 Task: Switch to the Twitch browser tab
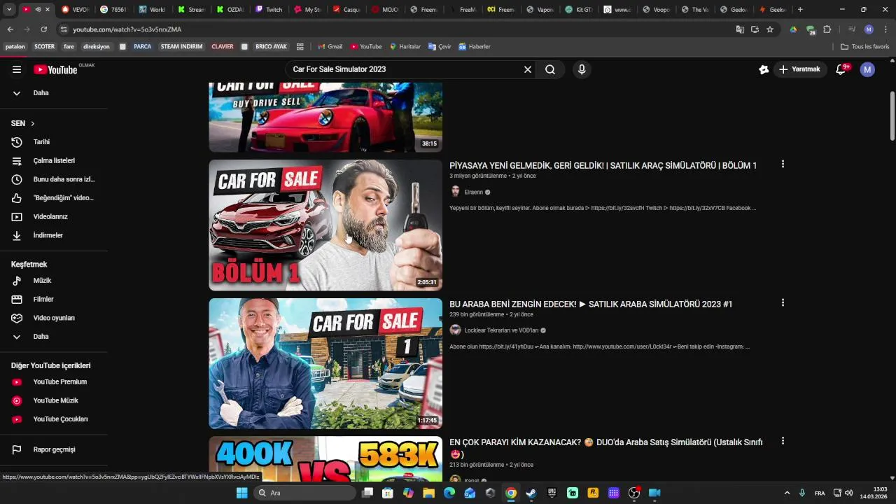tap(269, 10)
